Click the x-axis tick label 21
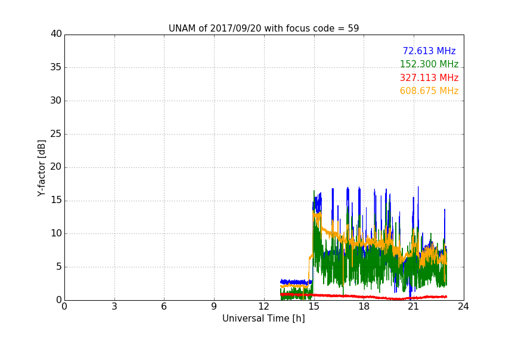515x343 pixels. coord(414,307)
